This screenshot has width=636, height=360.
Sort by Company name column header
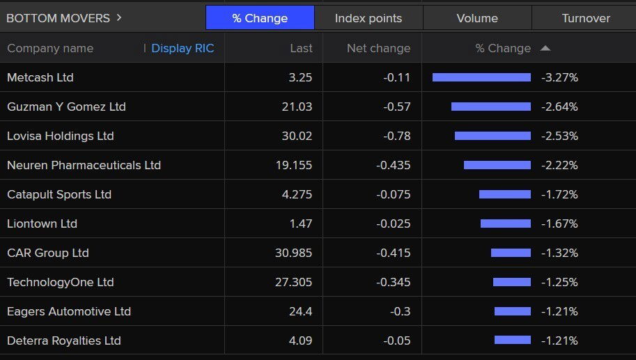click(50, 48)
